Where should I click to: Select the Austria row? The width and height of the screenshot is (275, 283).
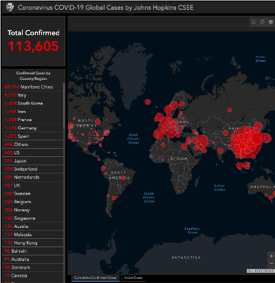(32, 227)
